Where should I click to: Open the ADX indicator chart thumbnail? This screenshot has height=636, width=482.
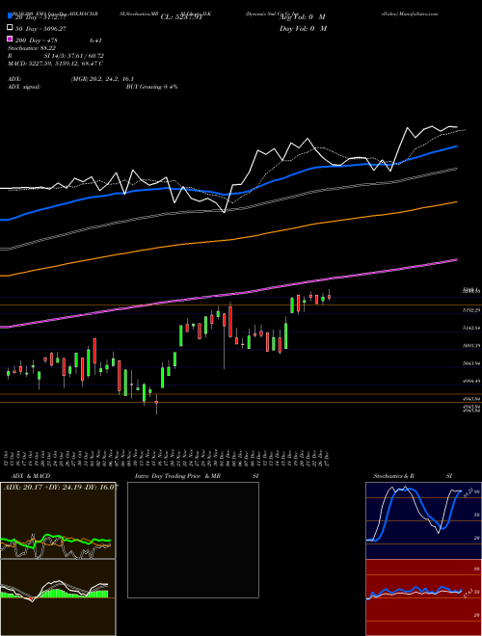pyautogui.click(x=58, y=520)
